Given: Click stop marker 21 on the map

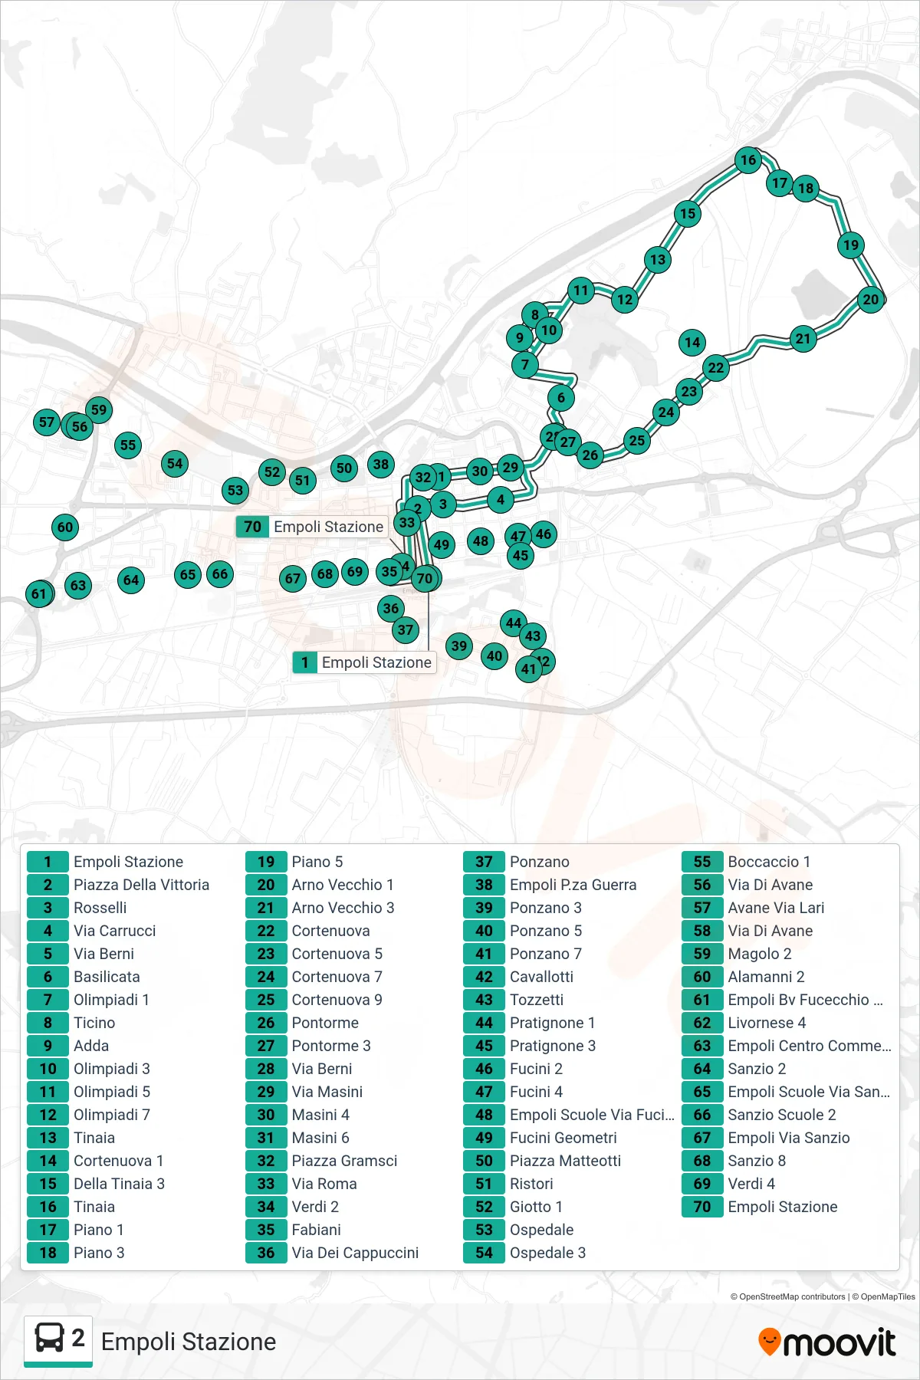Looking at the screenshot, I should pos(803,338).
